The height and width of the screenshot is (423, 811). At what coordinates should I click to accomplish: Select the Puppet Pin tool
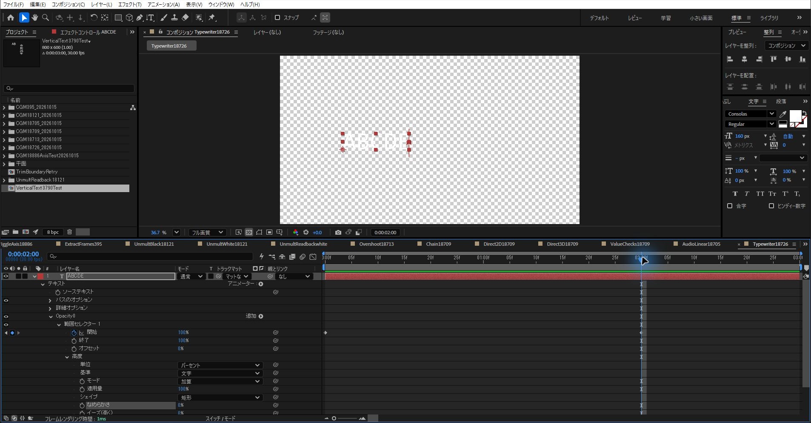(x=212, y=17)
